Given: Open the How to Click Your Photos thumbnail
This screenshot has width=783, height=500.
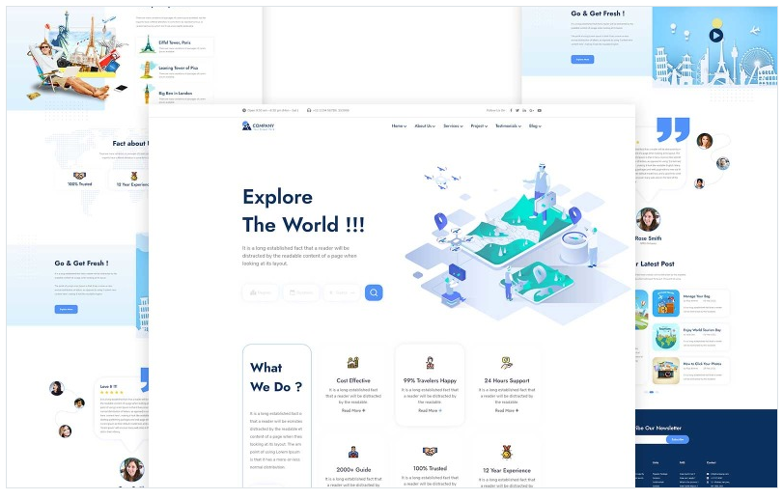Looking at the screenshot, I should point(665,371).
